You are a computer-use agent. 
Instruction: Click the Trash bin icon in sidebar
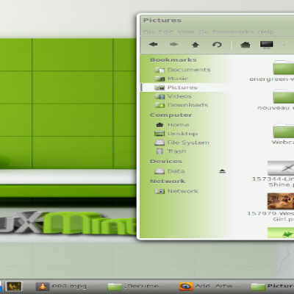(x=159, y=151)
